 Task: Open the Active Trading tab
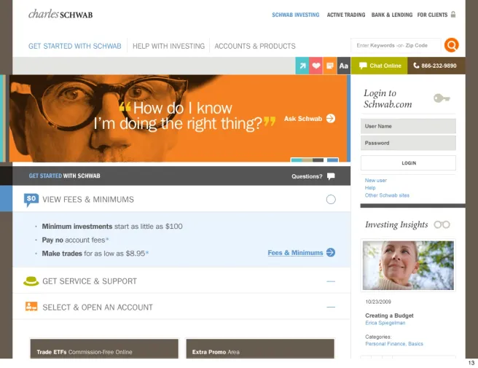pyautogui.click(x=346, y=15)
